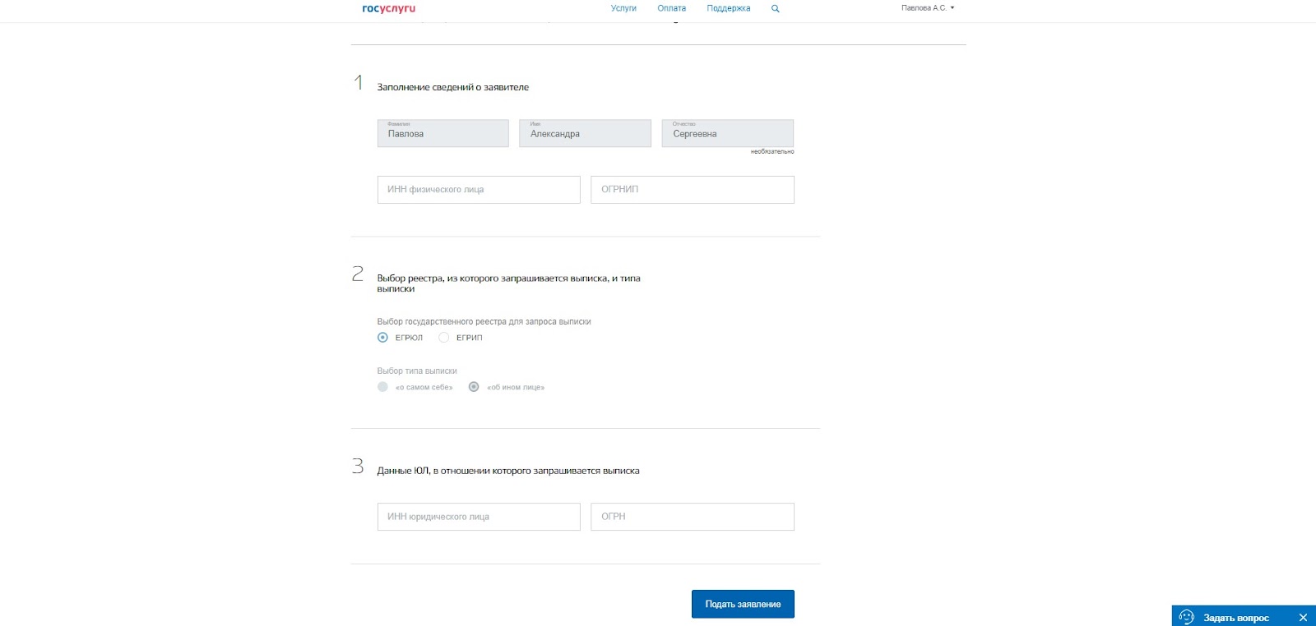Focus the 'ИНН юридического лица' field
The height and width of the screenshot is (626, 1316).
(x=479, y=517)
